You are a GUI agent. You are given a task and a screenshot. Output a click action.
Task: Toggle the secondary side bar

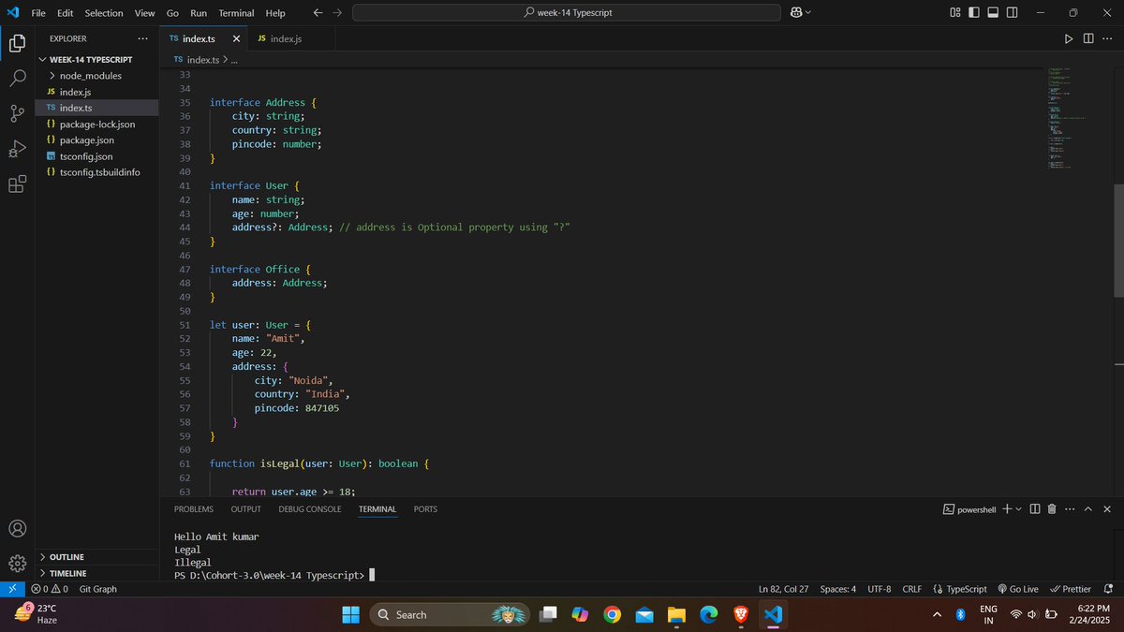click(x=1013, y=12)
